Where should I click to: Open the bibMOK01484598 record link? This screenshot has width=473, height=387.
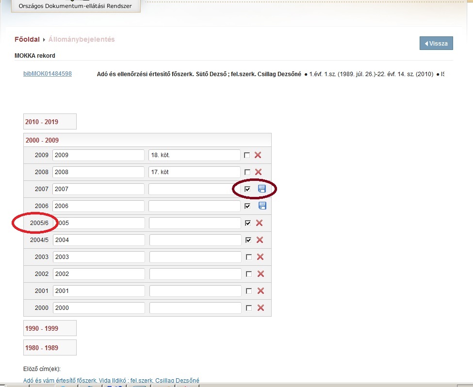point(48,74)
